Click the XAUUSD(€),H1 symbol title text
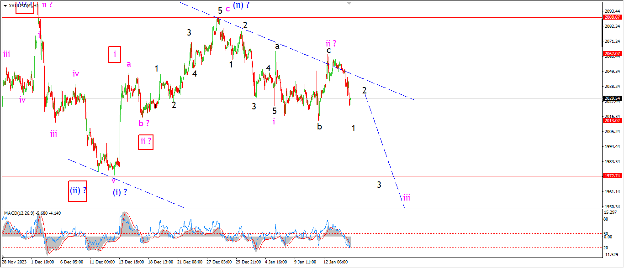Screen dimensions: 624x268 coord(23,6)
